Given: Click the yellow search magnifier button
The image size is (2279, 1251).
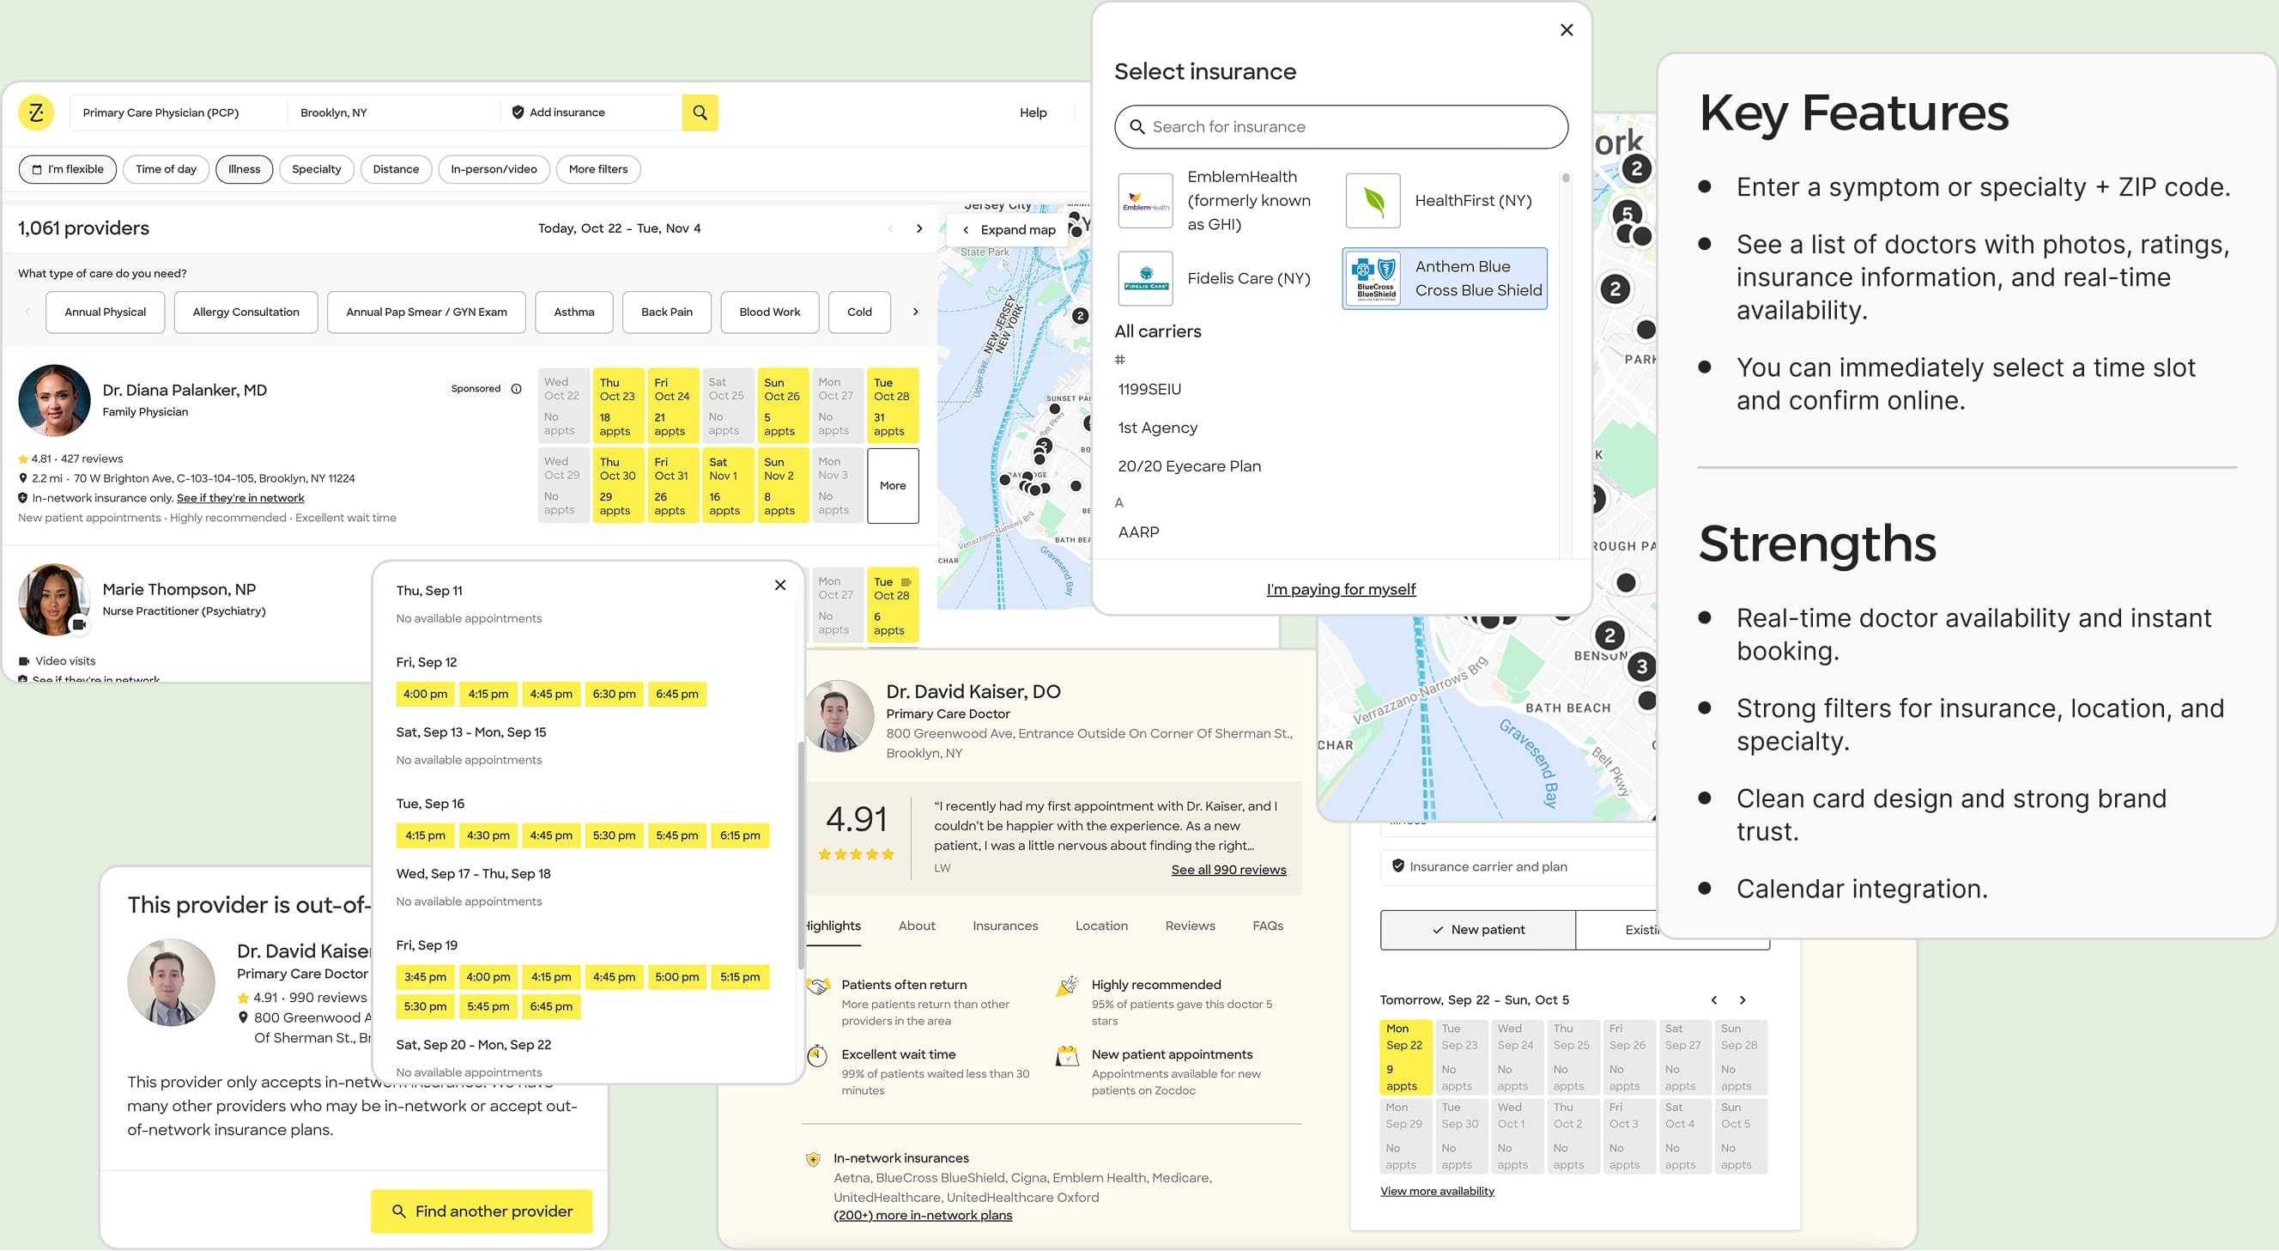Looking at the screenshot, I should (x=699, y=112).
